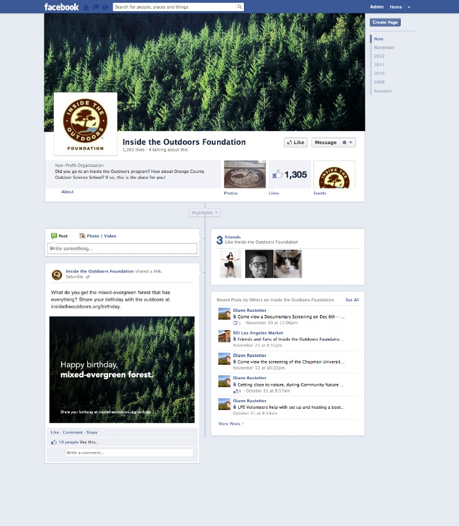Image resolution: width=459 pixels, height=526 pixels.
Task: Click the Message button
Action: [x=325, y=143]
